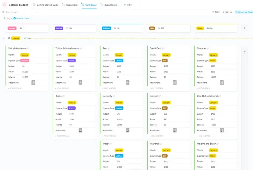This screenshot has height=170, width=253.
Task: Click the search magnifier icon
Action: pos(3,12)
